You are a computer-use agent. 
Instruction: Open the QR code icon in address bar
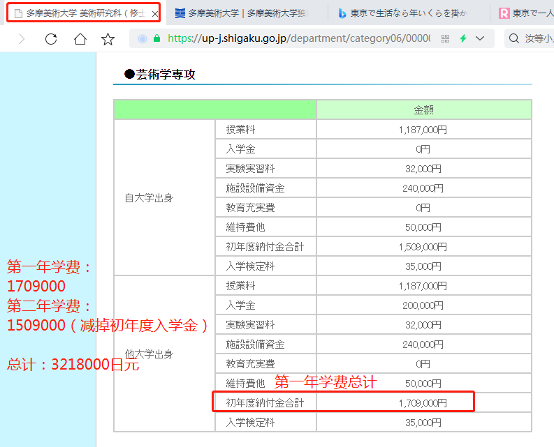coord(445,39)
